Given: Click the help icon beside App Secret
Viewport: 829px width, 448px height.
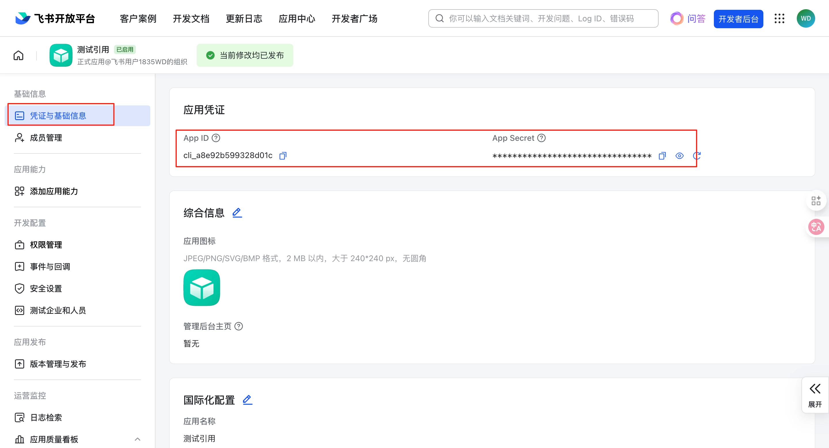Looking at the screenshot, I should point(542,138).
